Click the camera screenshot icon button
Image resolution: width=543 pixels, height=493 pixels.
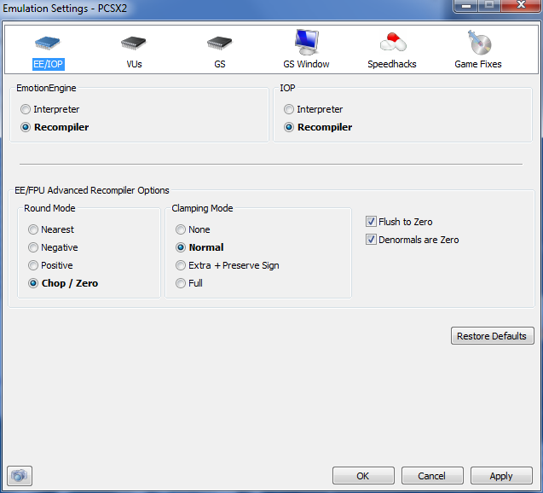pos(20,476)
